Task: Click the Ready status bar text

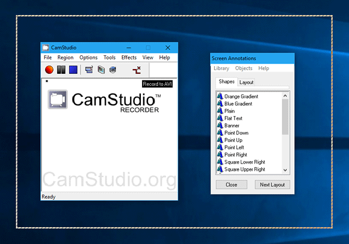Action: tap(49, 197)
